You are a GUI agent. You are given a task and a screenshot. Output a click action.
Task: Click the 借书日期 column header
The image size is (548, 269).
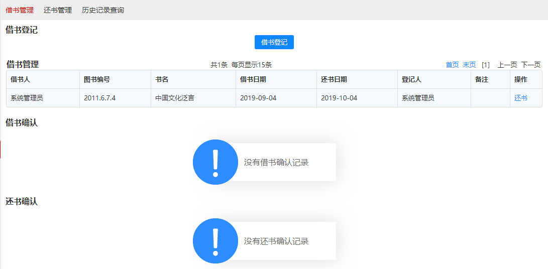pyautogui.click(x=253, y=79)
